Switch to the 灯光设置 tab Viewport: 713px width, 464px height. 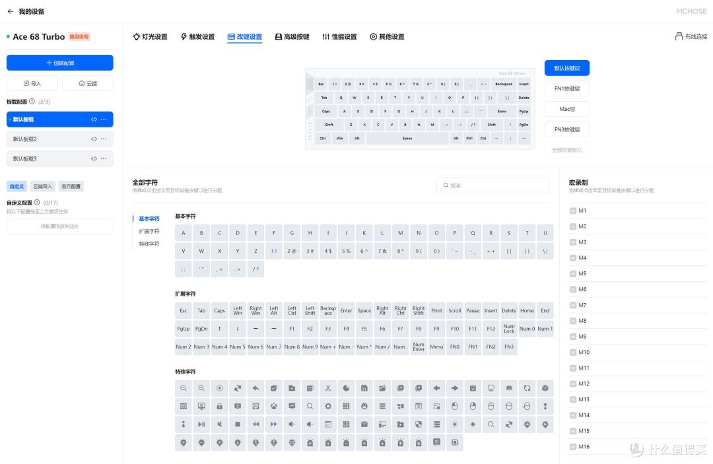pos(150,36)
